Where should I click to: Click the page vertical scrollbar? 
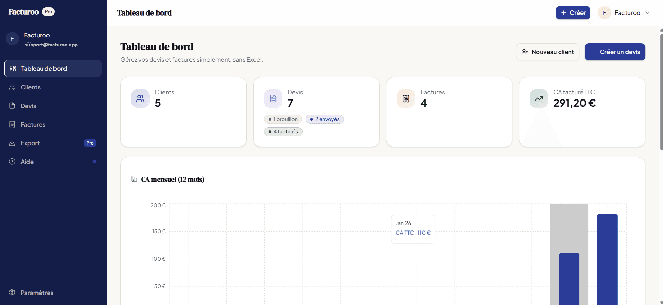coord(661,90)
